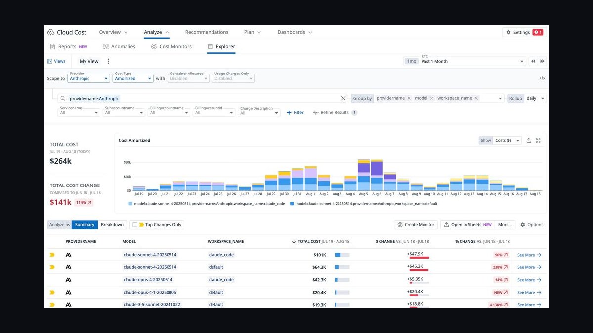Open See More for the $64.3K row
593x333 pixels.
[x=529, y=267]
